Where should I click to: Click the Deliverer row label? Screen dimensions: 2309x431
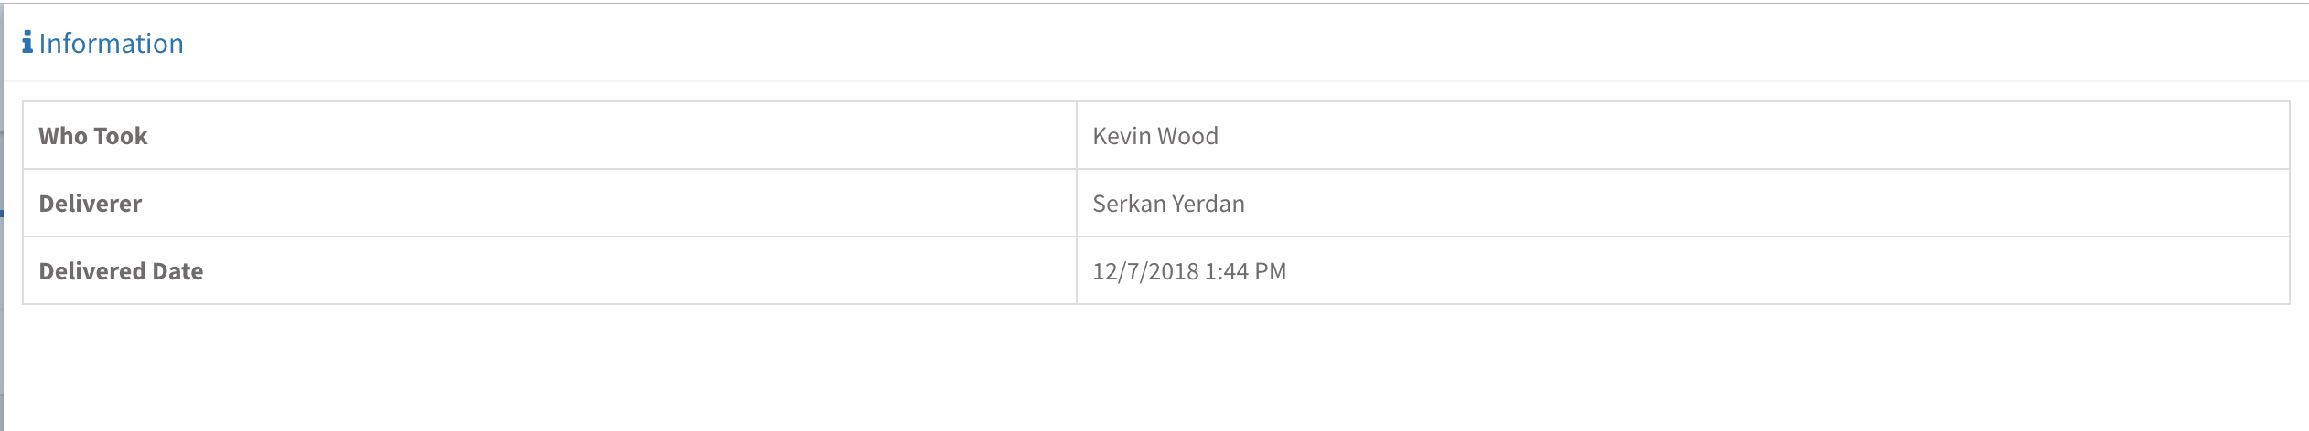[90, 204]
